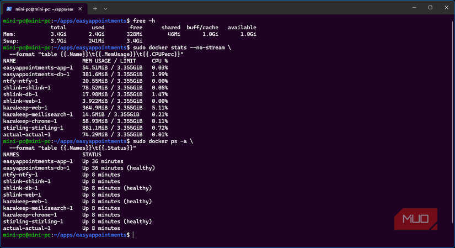This screenshot has width=455, height=248.
Task: Expand the new tab profile dropdown arrow
Action: [105, 9]
